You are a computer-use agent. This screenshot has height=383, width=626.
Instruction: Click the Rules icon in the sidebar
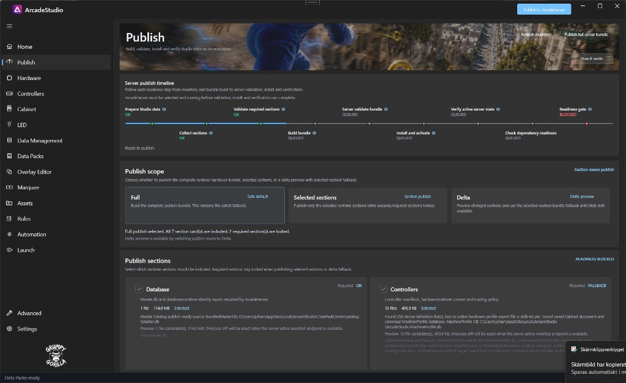[10, 219]
